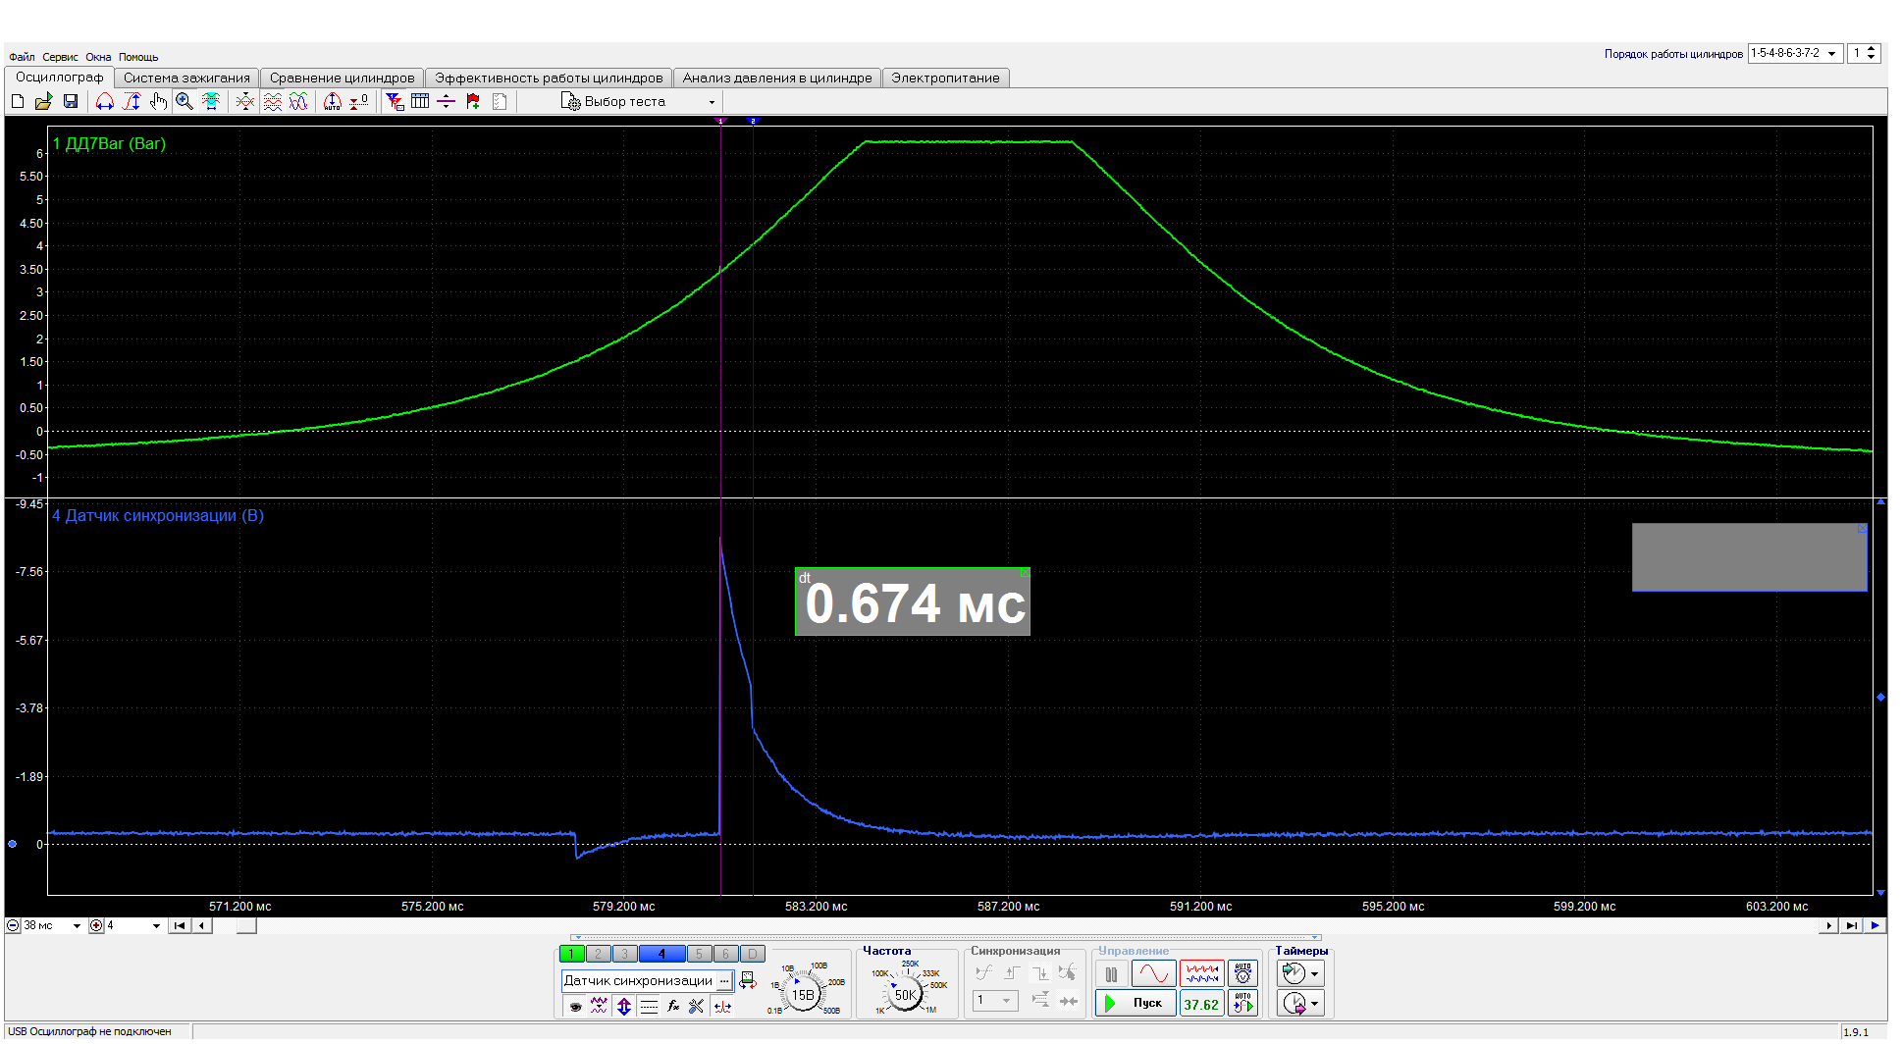Switch to Система зажигания tab

(186, 78)
